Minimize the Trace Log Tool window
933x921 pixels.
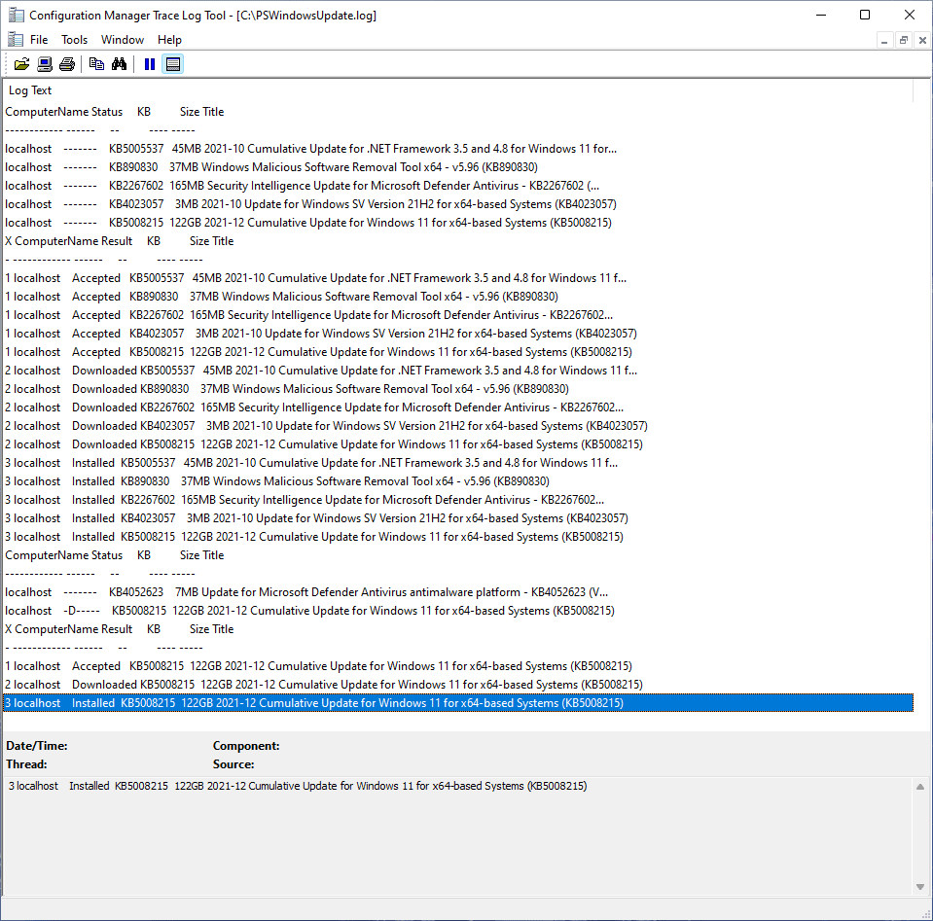pos(821,15)
